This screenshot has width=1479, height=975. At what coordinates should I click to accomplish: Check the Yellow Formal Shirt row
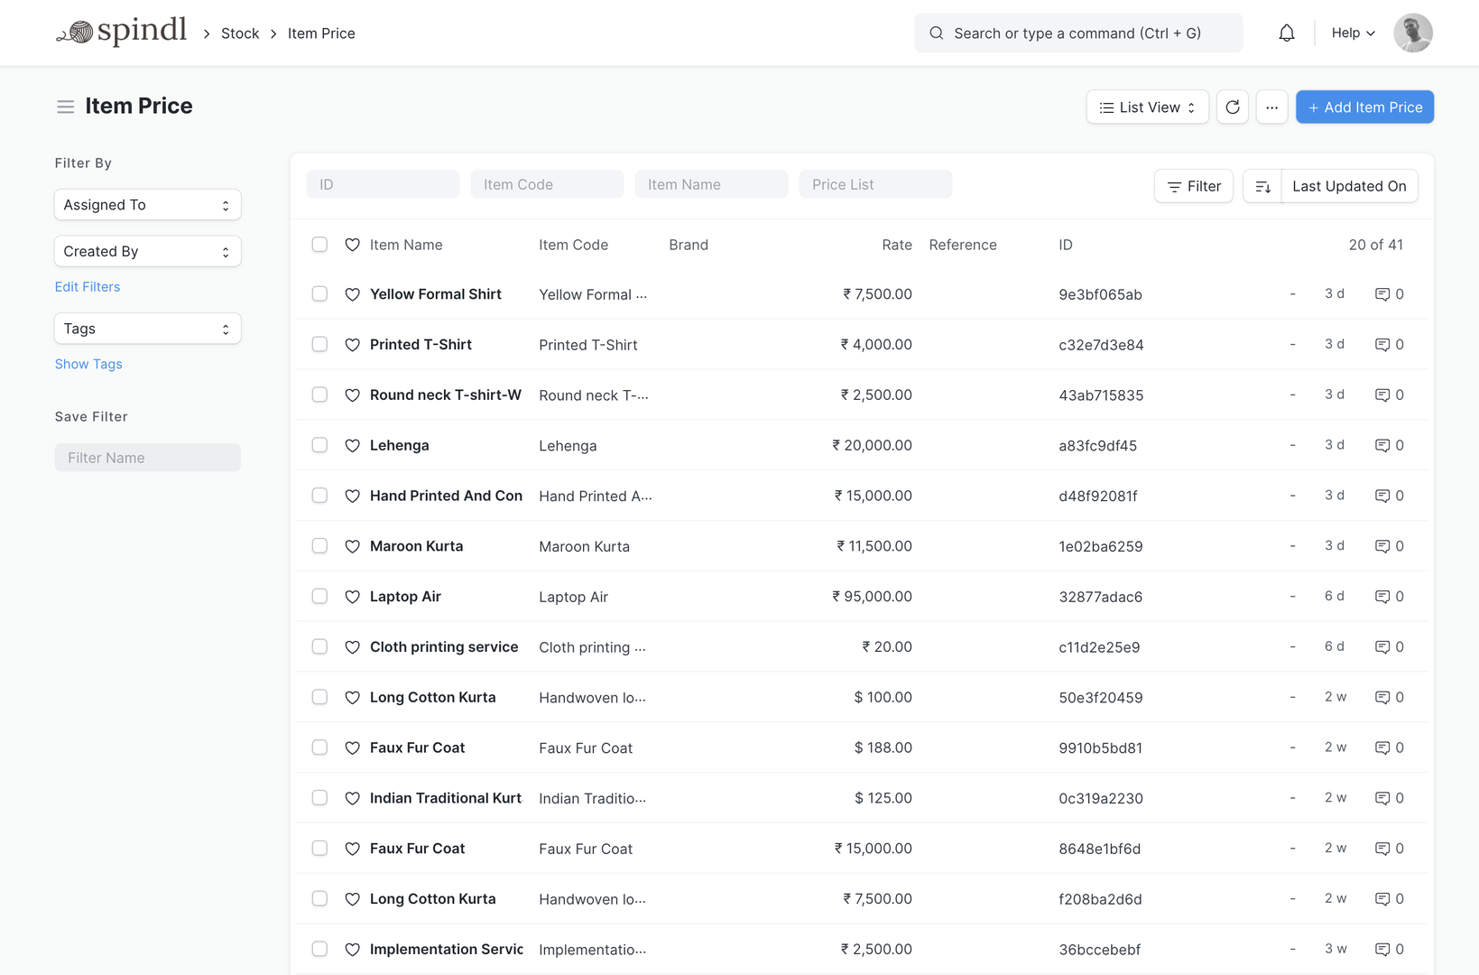coord(319,294)
